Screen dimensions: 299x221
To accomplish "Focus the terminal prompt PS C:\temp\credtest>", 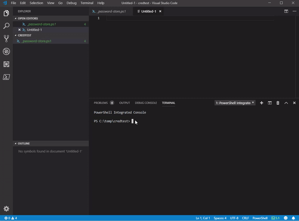I will pyautogui.click(x=112, y=121).
